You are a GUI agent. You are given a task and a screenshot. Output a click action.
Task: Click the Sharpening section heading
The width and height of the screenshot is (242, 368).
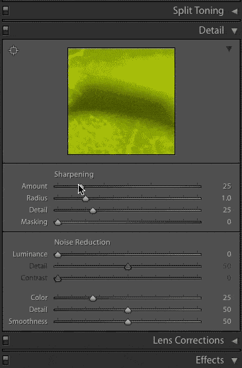click(74, 175)
